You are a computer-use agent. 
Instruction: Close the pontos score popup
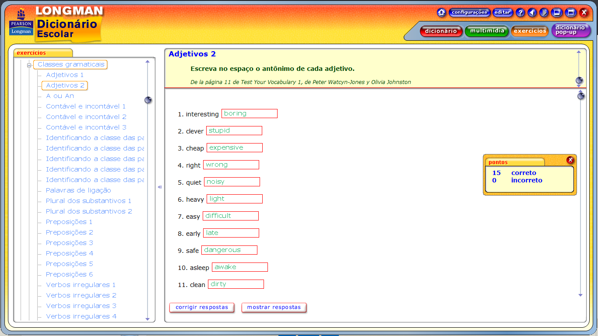point(570,160)
